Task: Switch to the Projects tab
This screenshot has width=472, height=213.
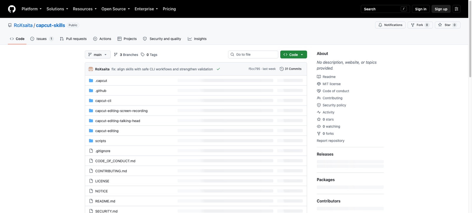Action: (x=127, y=39)
